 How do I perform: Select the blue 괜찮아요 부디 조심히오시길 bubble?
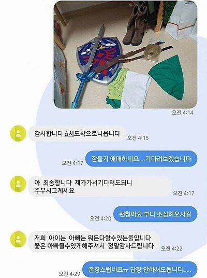[x=155, y=214]
